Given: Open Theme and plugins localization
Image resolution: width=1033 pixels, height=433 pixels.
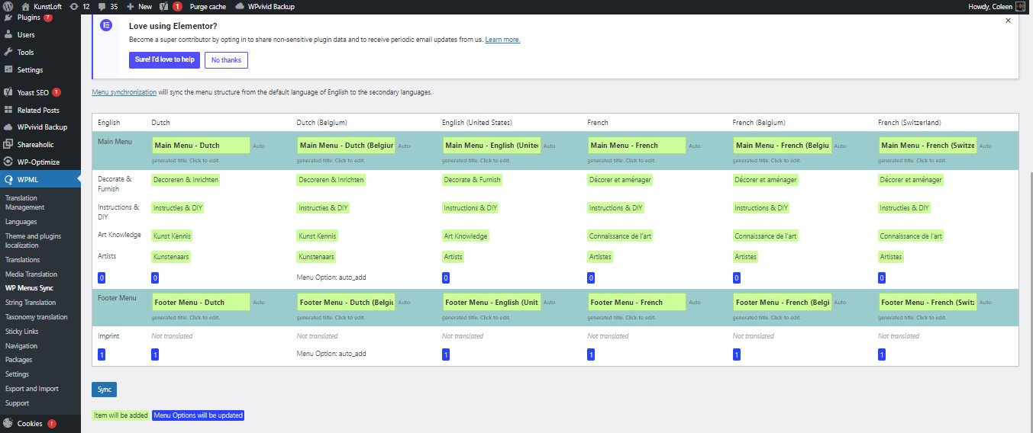Looking at the screenshot, I should coord(33,241).
